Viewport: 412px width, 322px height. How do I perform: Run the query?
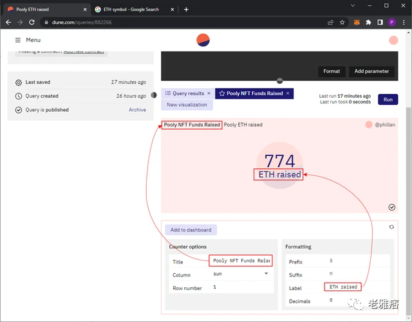tap(388, 100)
